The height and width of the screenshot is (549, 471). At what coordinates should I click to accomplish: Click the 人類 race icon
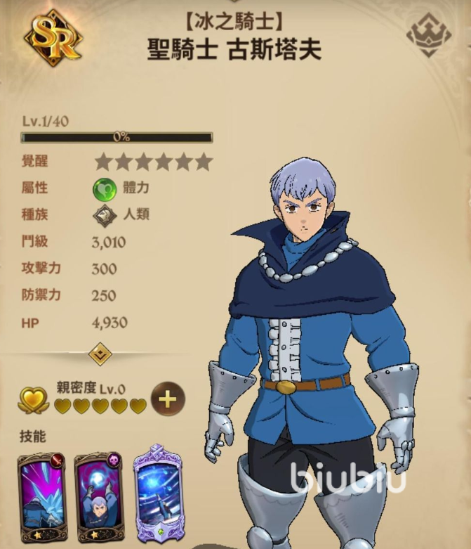pos(105,215)
